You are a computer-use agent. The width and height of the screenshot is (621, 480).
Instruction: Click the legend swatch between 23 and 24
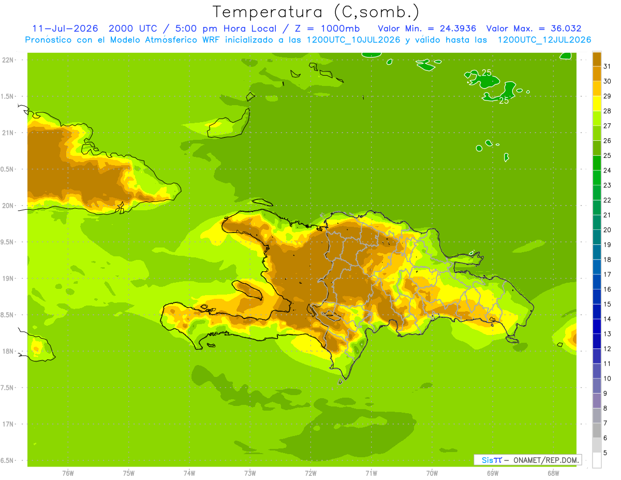[x=597, y=178]
